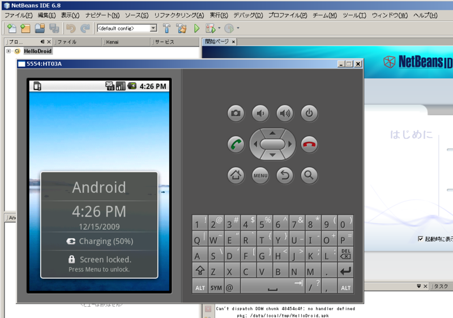
Task: Open the 実行(R) menu
Action: pyautogui.click(x=219, y=15)
